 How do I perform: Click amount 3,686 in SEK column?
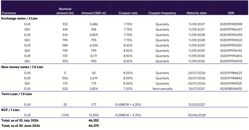[x=94, y=24]
